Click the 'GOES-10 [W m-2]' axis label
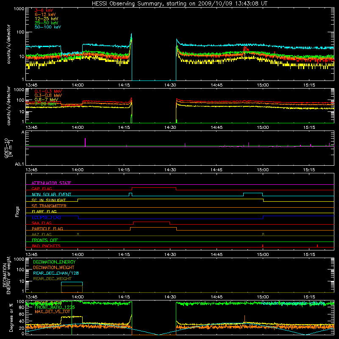Viewport: 339px width, 339px height. pyautogui.click(x=8, y=148)
